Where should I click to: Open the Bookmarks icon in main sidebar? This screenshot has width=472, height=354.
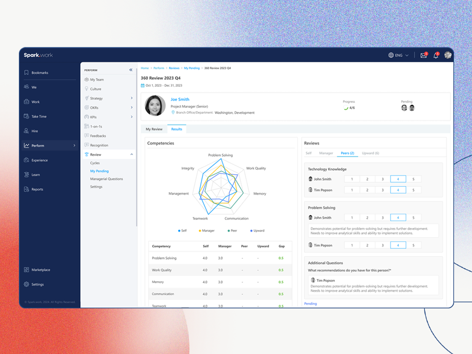26,72
